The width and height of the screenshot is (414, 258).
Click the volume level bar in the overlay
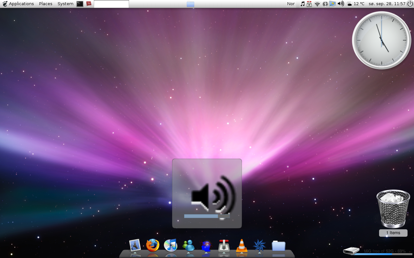click(x=207, y=216)
